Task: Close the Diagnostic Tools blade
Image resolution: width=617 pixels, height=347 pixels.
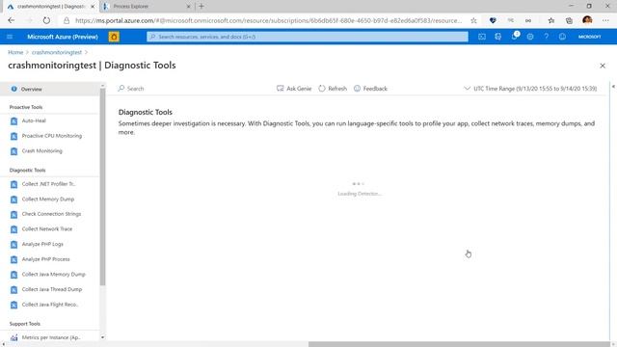Action: pos(603,66)
